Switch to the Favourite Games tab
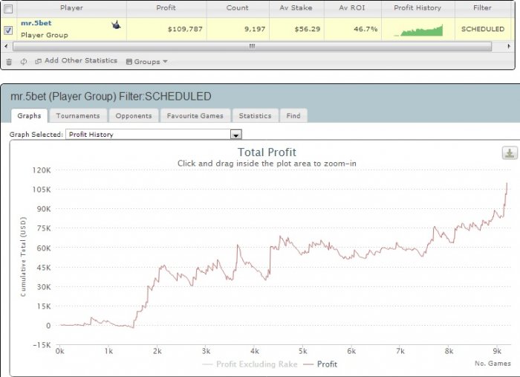Image resolution: width=520 pixels, height=377 pixels. tap(195, 116)
